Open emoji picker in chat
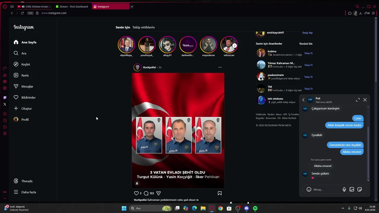The width and height of the screenshot is (379, 213). pyautogui.click(x=309, y=189)
